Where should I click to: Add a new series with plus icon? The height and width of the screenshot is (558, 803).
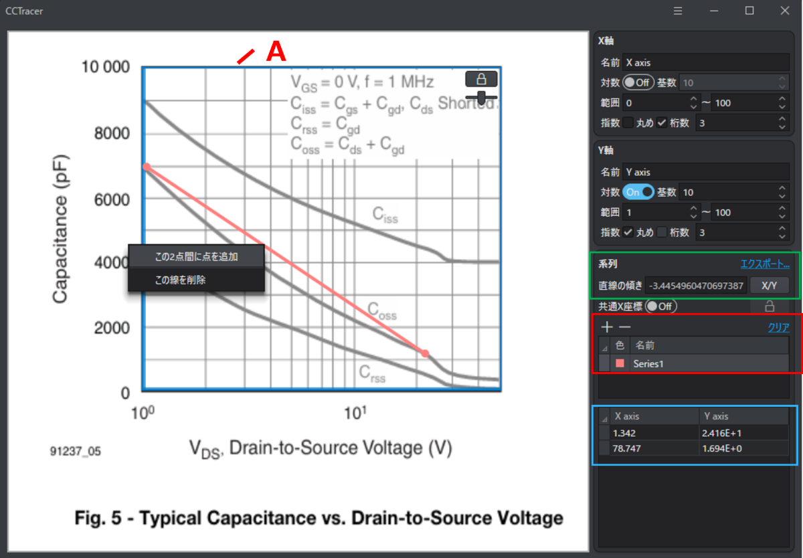point(607,327)
